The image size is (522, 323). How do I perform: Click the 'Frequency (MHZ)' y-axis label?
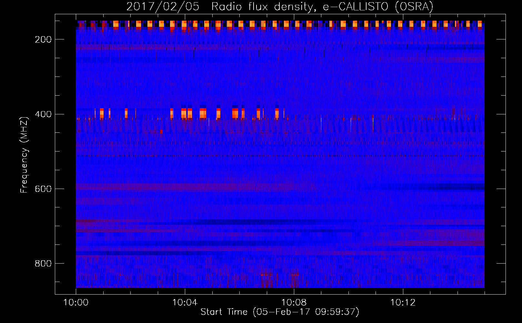click(x=24, y=155)
